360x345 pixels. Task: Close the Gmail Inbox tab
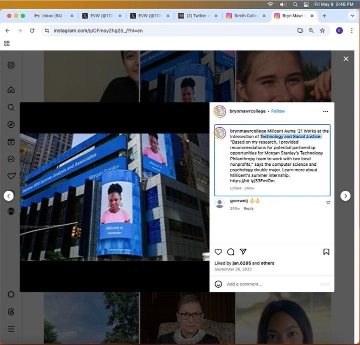point(72,16)
